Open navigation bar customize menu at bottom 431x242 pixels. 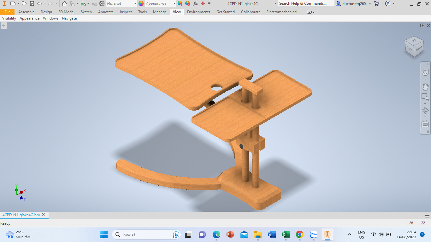(428, 132)
